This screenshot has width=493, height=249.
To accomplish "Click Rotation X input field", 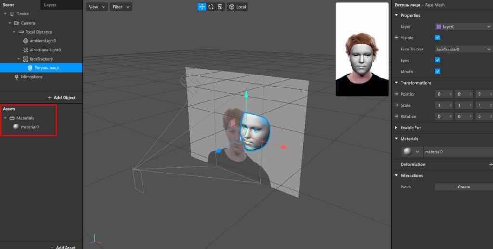I will point(443,116).
